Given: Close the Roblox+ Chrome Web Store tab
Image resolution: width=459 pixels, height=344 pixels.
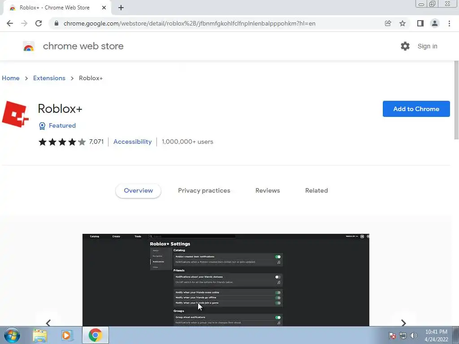Looking at the screenshot, I should pos(104,8).
